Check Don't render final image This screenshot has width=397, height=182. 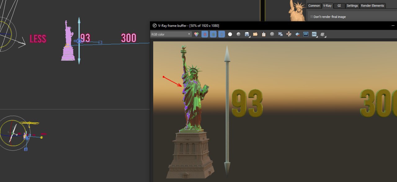(312, 17)
